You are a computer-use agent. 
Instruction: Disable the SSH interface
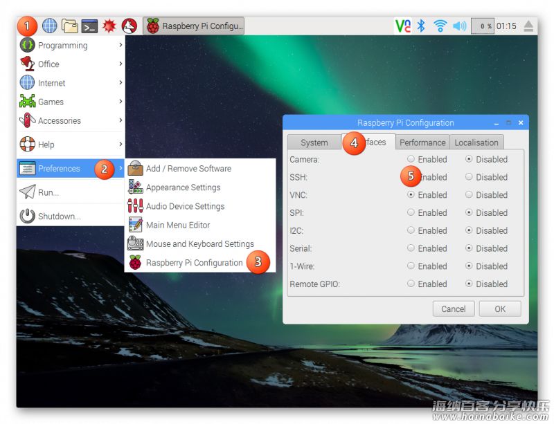[469, 176]
